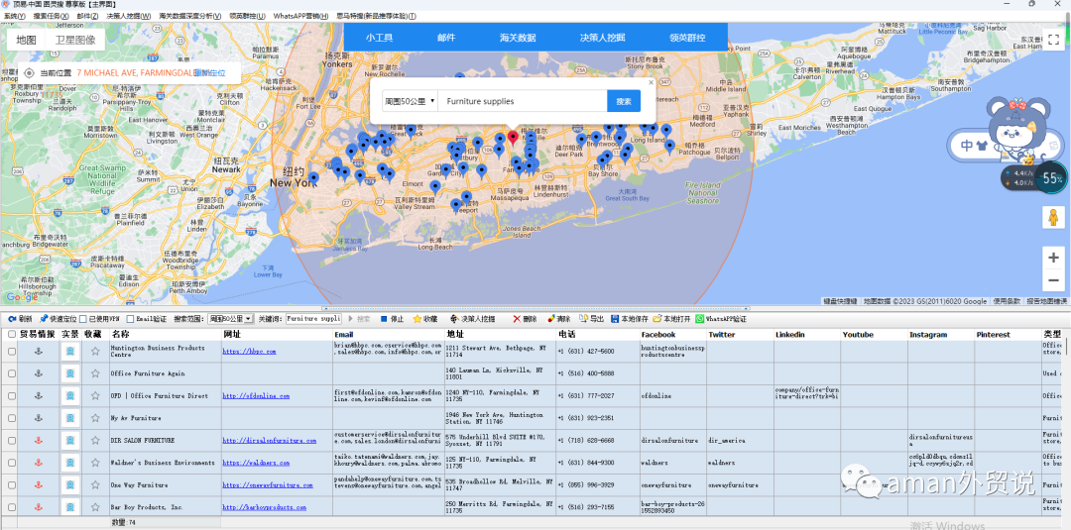Click the WhatsAPP验证 toolbar icon
This screenshot has width=1071, height=530.
(699, 319)
